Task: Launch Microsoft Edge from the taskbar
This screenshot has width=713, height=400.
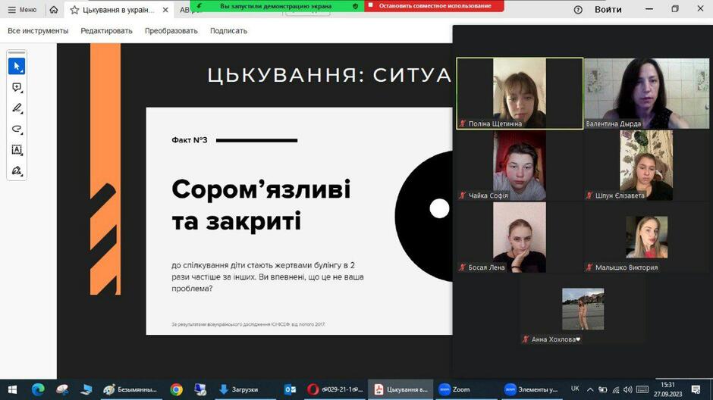Action: (x=38, y=389)
